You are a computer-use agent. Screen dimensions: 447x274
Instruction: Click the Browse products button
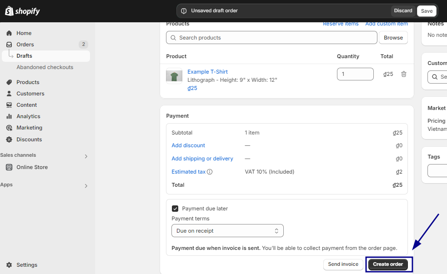click(393, 38)
